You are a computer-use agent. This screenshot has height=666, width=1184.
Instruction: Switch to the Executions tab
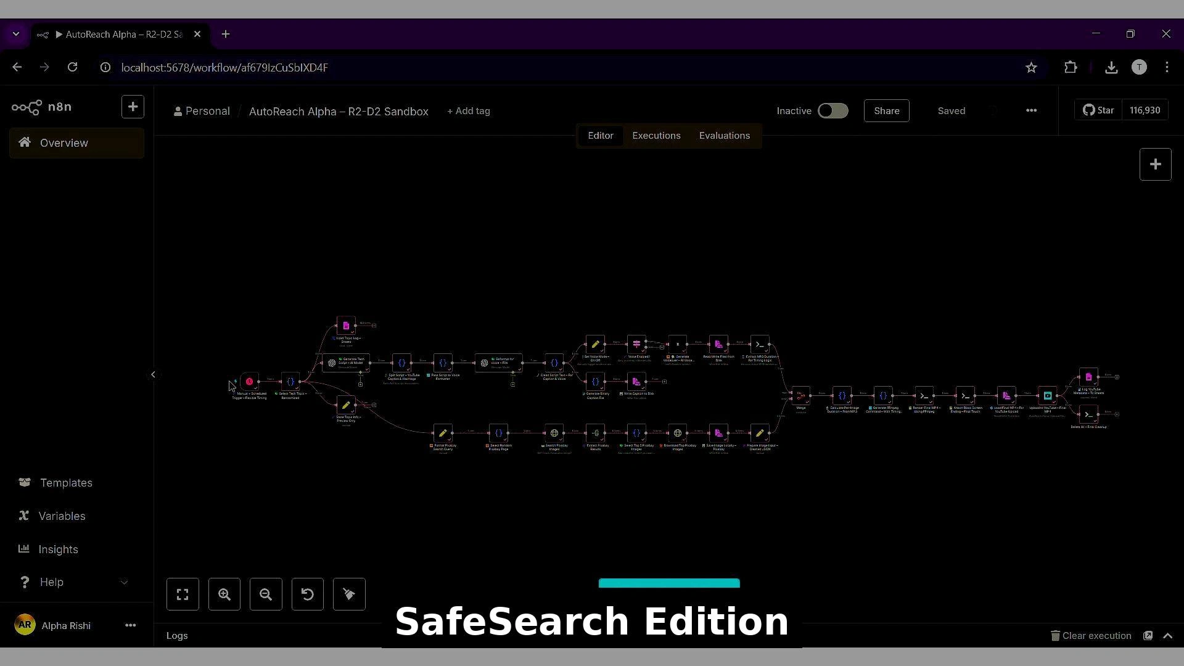tap(656, 136)
